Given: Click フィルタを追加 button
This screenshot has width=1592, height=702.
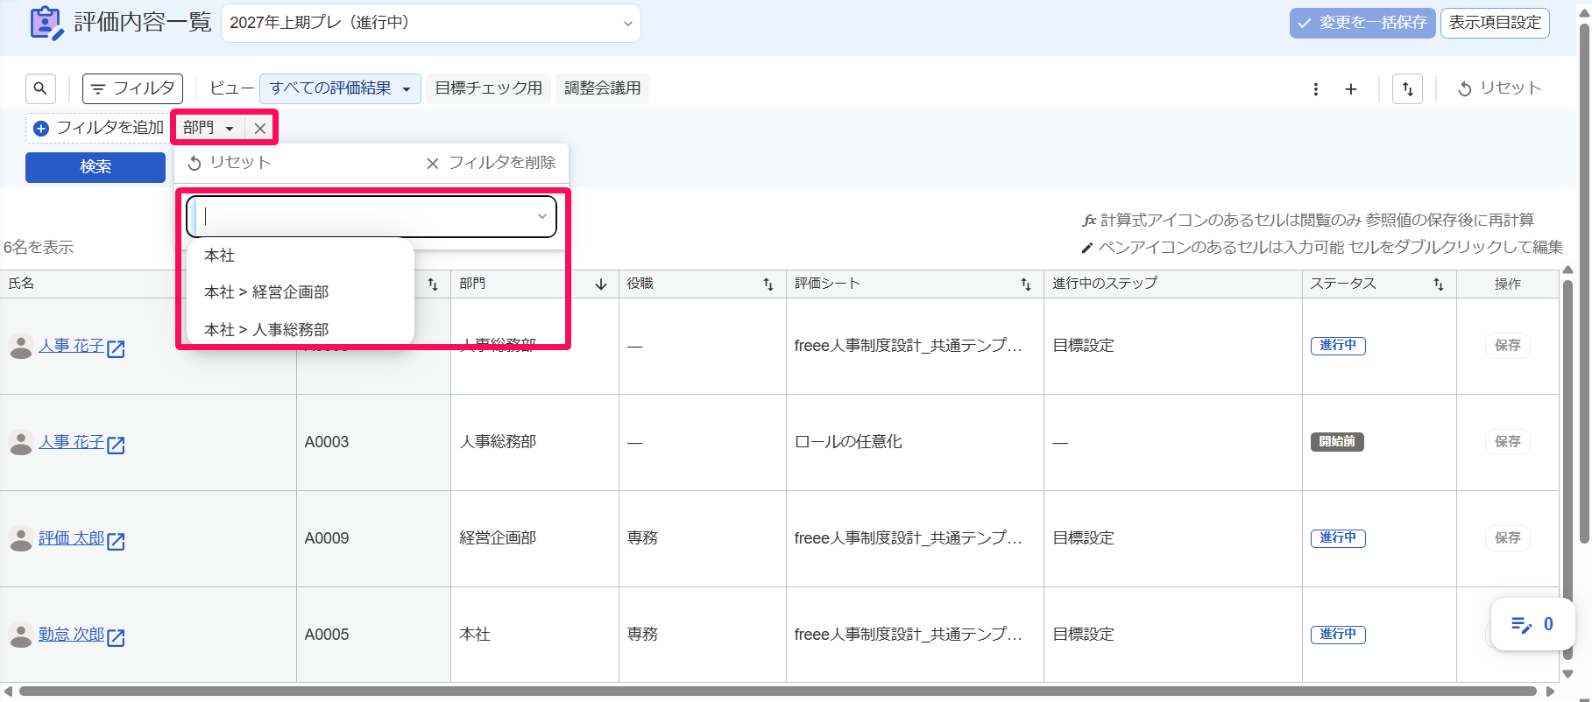Looking at the screenshot, I should (98, 128).
